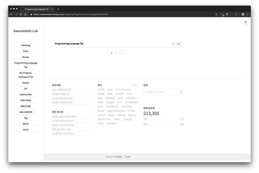Screen dimensions: 259x173
Task: Click the padlock icon in the address bar
Action: [x=31, y=14]
